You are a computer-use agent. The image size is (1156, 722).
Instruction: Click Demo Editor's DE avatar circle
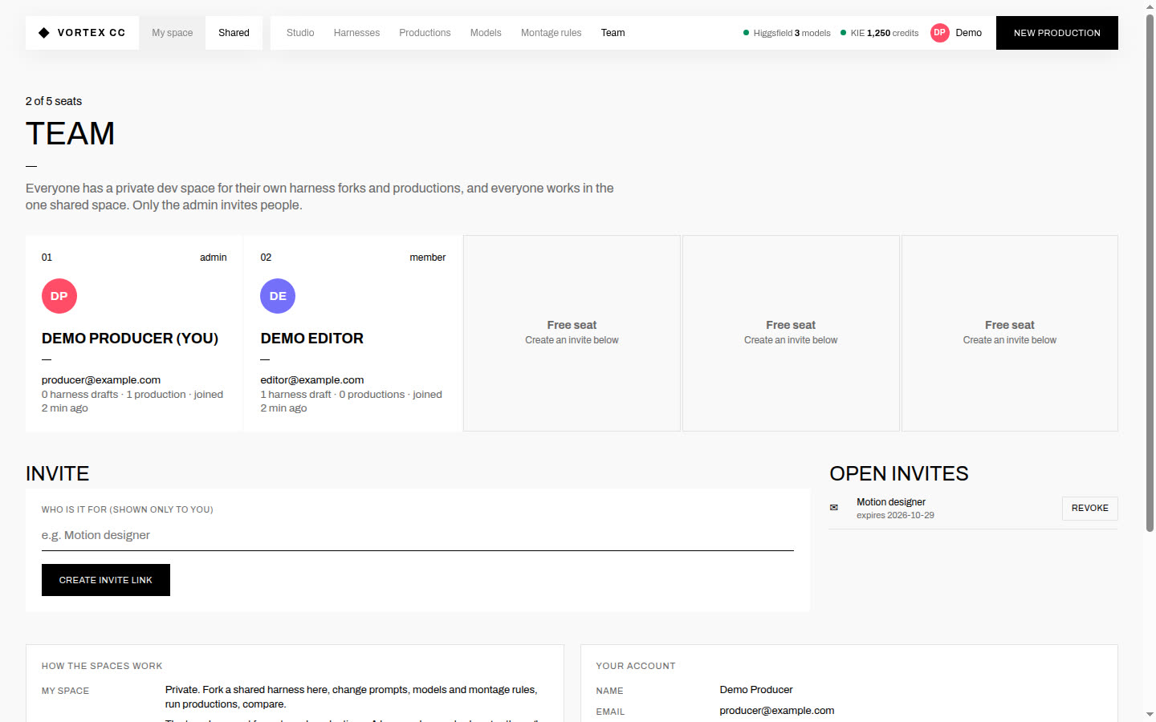(278, 296)
